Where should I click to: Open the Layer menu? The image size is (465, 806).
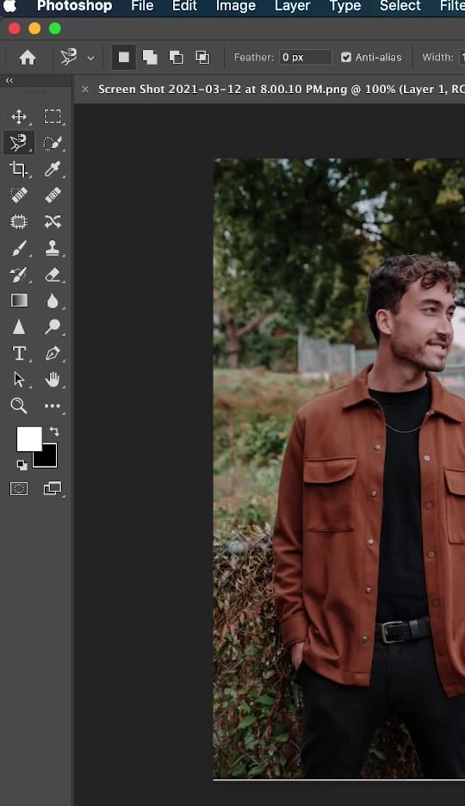pos(293,6)
